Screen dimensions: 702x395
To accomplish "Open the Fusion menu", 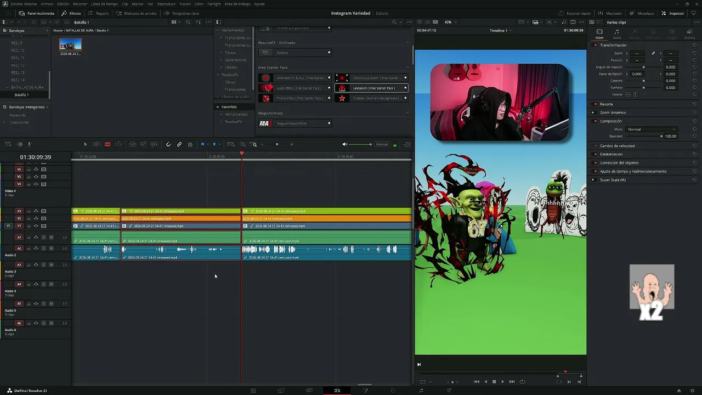I will coord(185,4).
